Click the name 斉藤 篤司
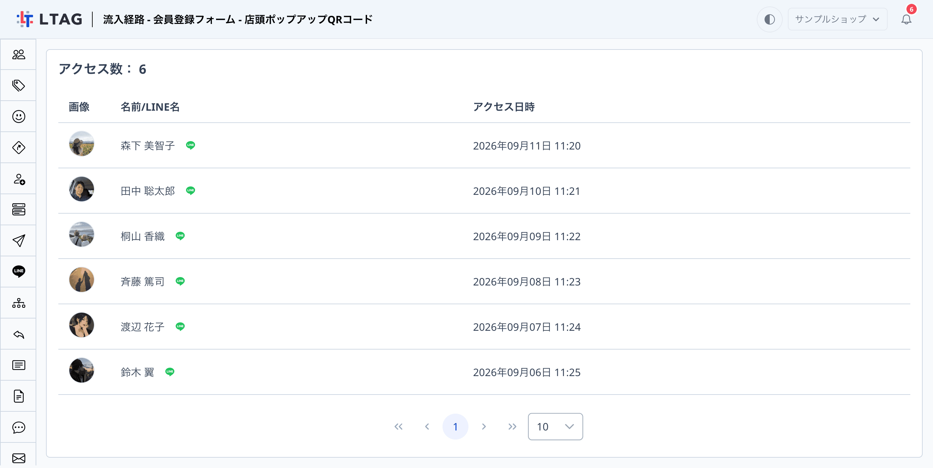The image size is (933, 468). [143, 282]
